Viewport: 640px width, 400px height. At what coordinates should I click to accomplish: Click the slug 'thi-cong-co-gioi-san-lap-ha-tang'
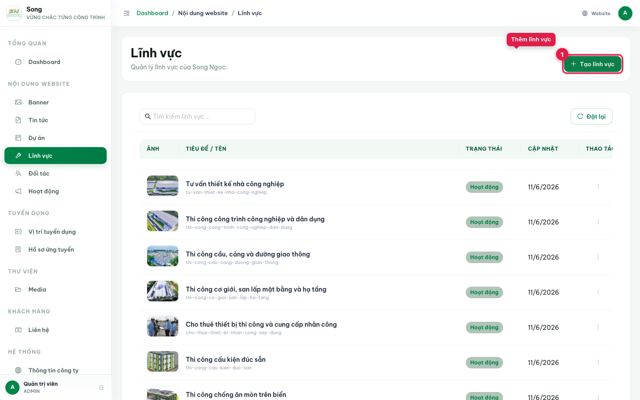click(228, 298)
